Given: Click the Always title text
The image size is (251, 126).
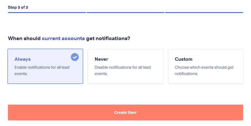Looking at the screenshot, I should (x=22, y=59).
